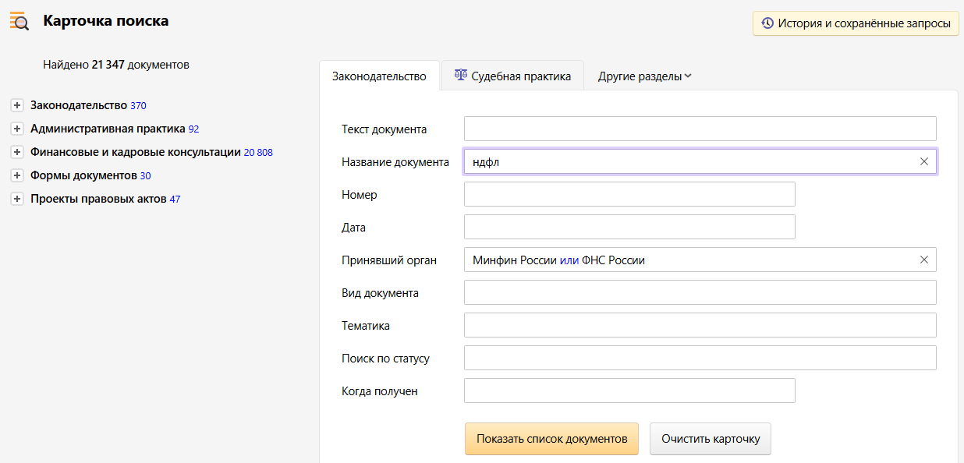
Task: Open the 20 808 consultations count link
Action: point(258,153)
